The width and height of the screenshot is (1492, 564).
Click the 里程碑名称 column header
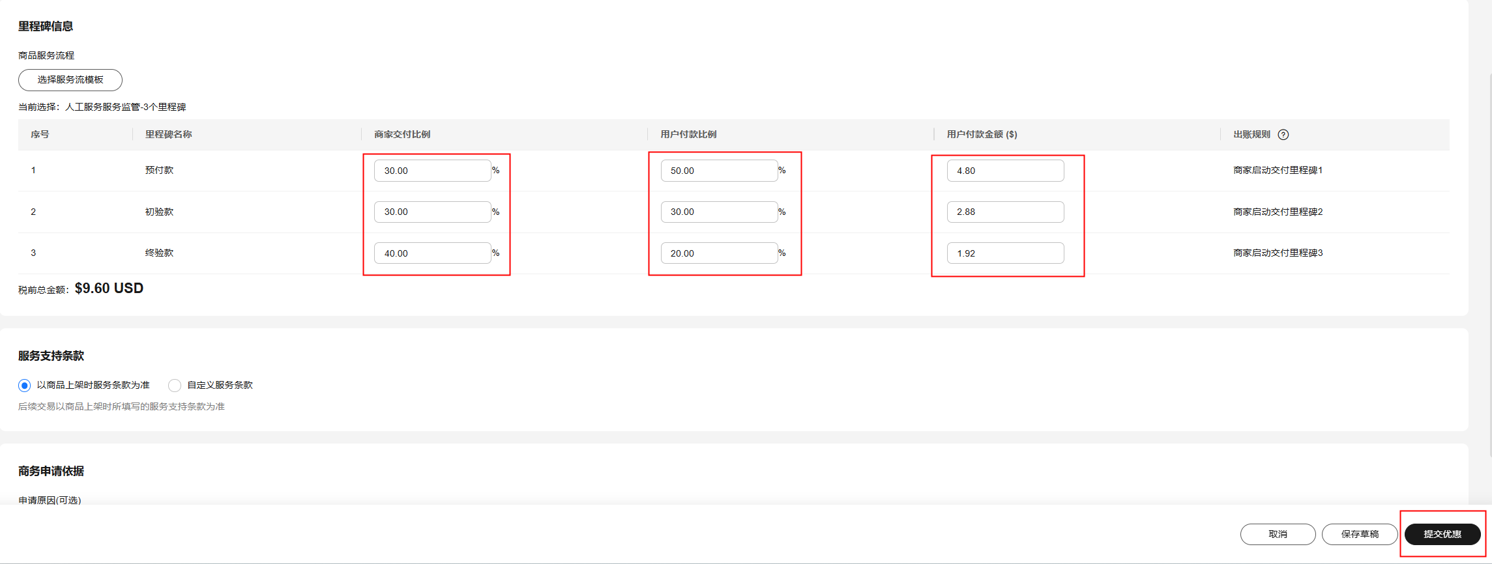point(168,135)
